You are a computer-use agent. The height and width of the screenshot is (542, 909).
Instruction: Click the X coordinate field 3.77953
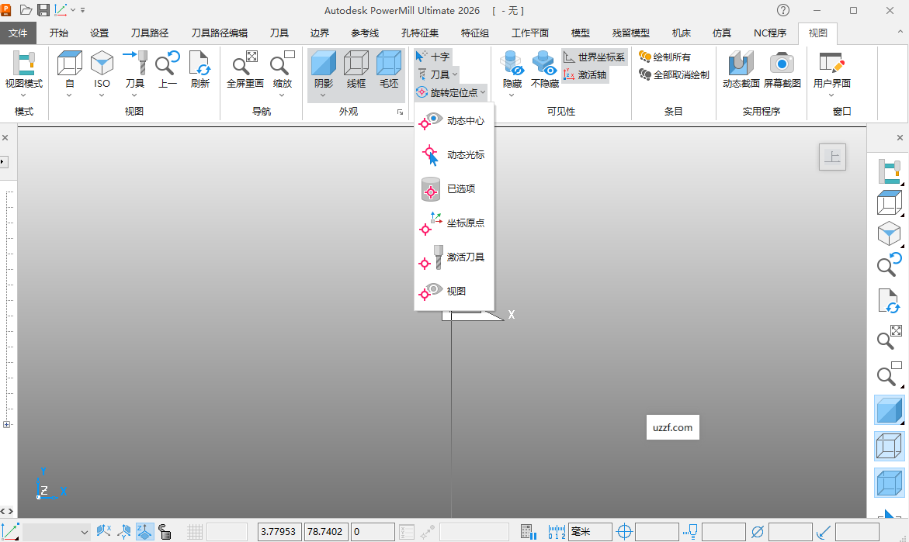[x=279, y=532]
